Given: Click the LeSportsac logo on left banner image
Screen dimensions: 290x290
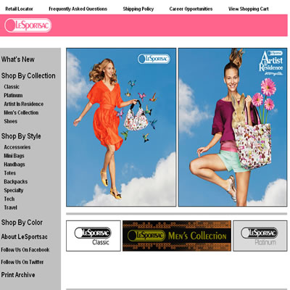Looking at the screenshot, I should (154, 59).
